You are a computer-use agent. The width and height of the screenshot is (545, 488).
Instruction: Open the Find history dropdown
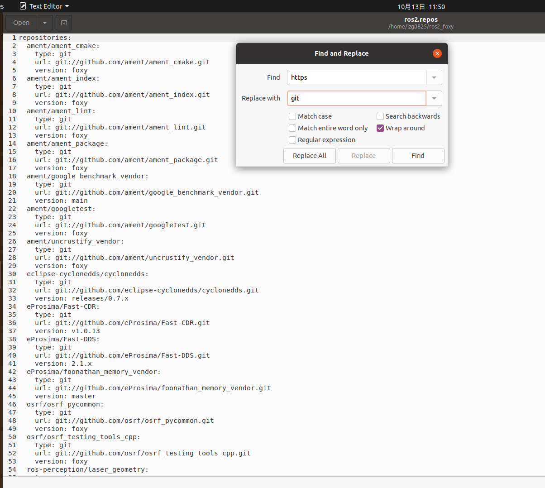(434, 77)
